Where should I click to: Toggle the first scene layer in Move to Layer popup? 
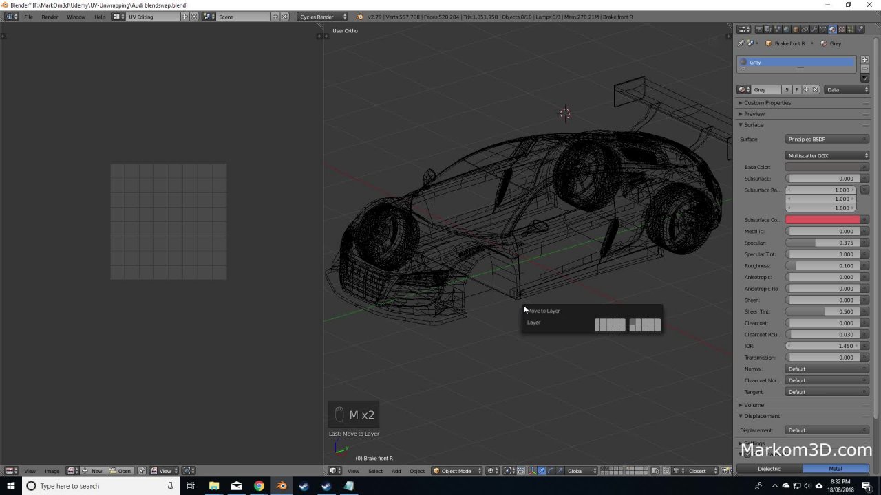pyautogui.click(x=596, y=322)
